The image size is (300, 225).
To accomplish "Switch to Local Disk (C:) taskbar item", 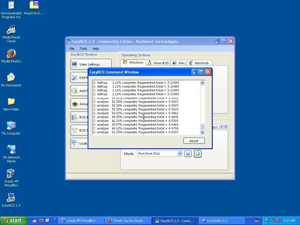I will pos(222,221).
